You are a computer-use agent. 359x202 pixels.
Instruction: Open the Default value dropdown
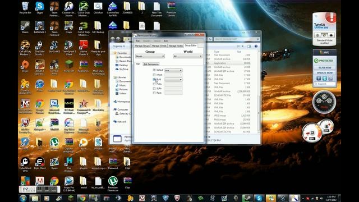(x=173, y=70)
